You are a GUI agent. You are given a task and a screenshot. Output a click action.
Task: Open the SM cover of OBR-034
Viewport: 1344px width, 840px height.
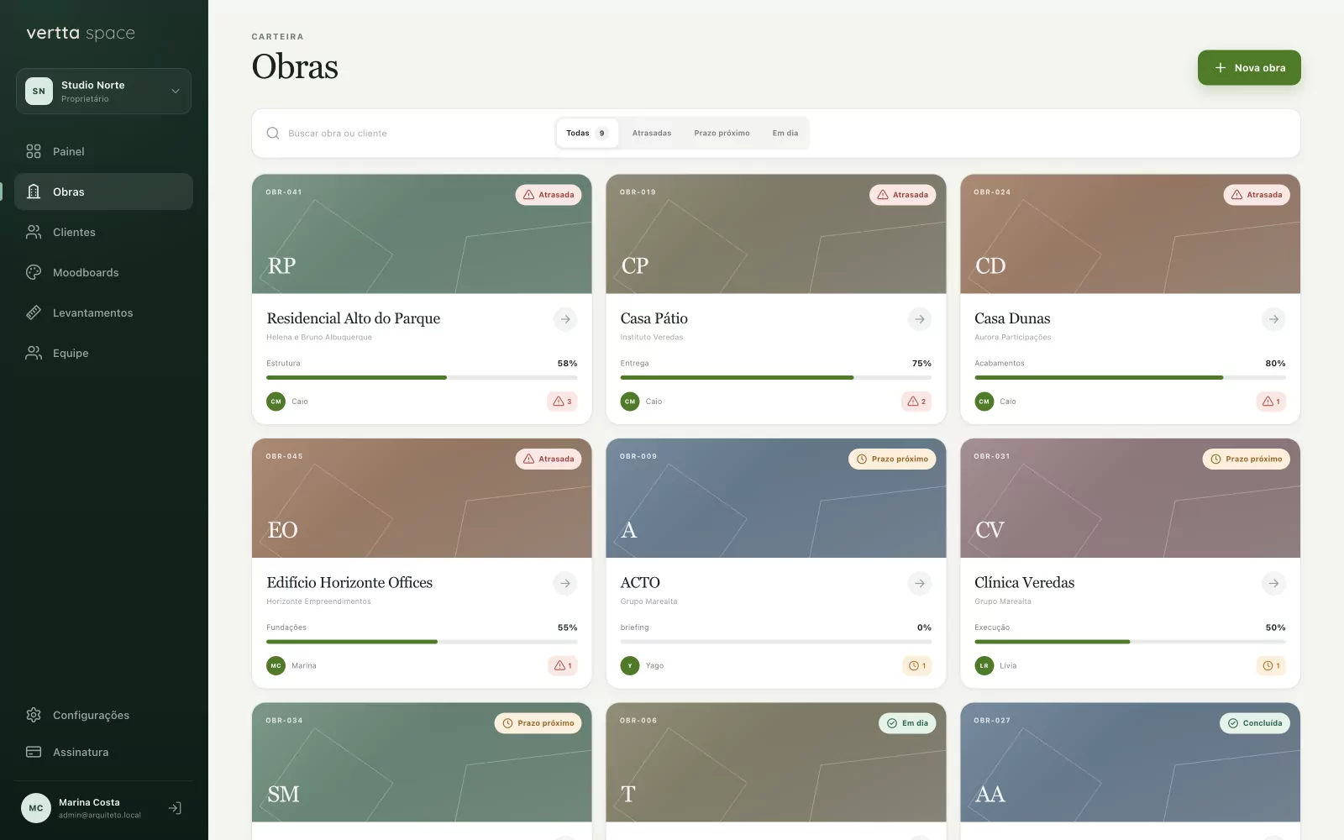[422, 763]
